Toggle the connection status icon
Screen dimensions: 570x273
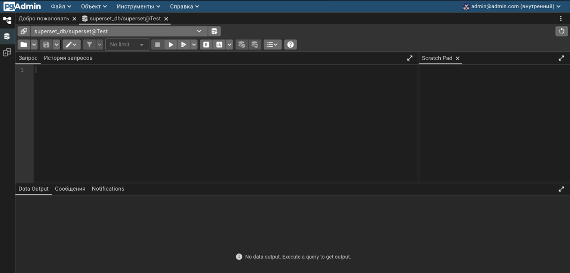tap(24, 31)
